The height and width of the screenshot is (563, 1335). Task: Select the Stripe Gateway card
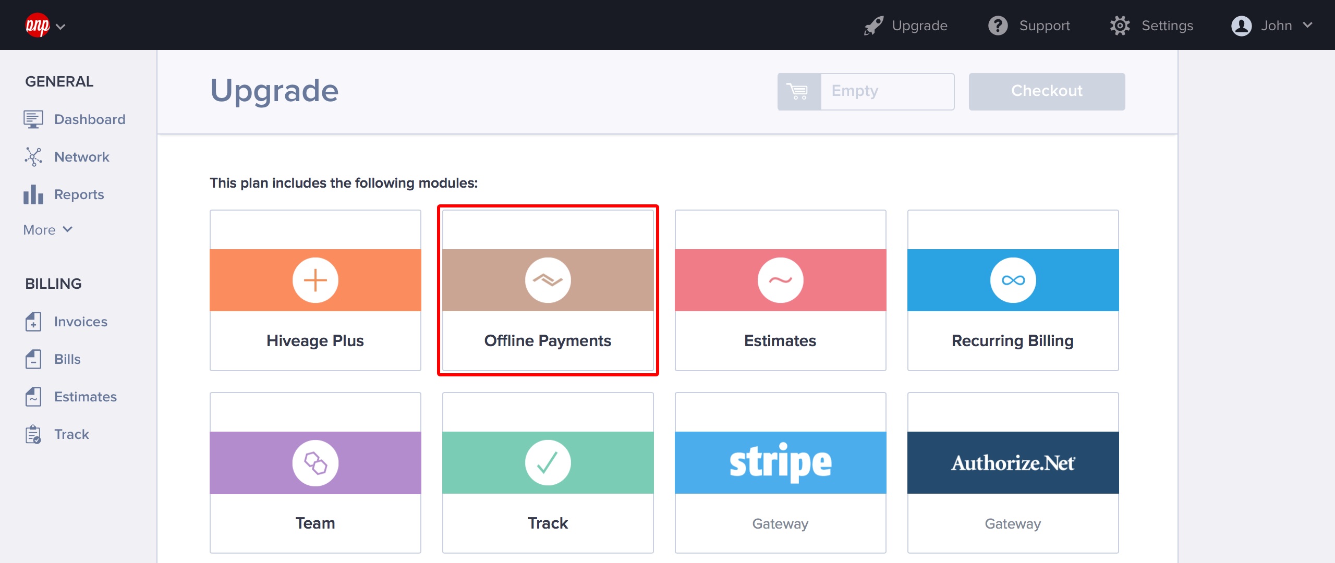click(780, 472)
